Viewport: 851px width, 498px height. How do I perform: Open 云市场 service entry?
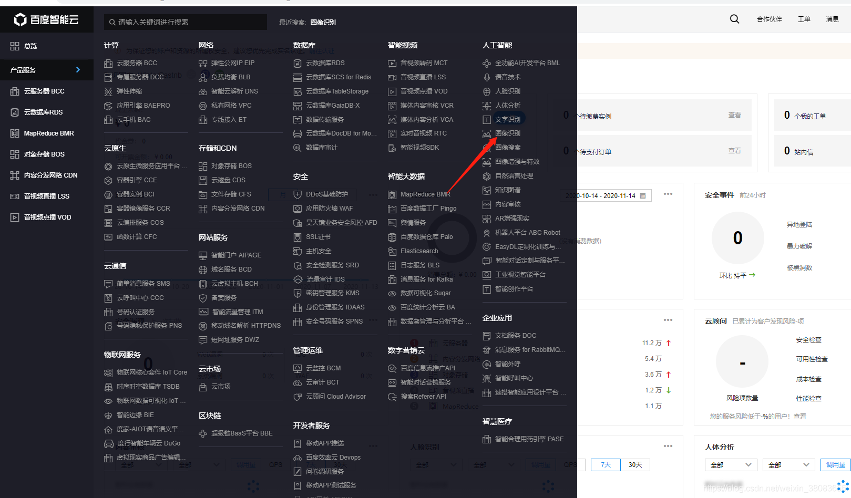tap(221, 387)
